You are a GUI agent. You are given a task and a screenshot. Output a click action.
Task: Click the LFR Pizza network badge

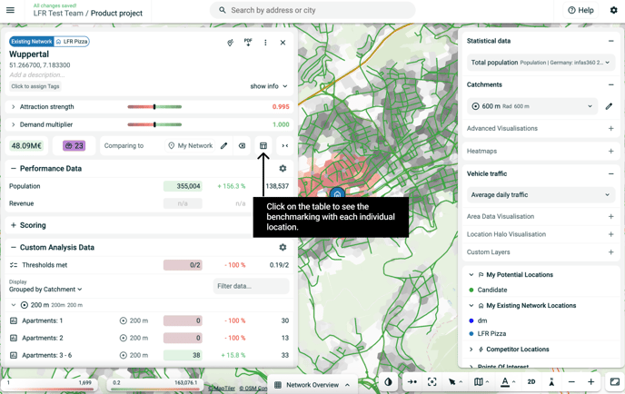point(72,42)
